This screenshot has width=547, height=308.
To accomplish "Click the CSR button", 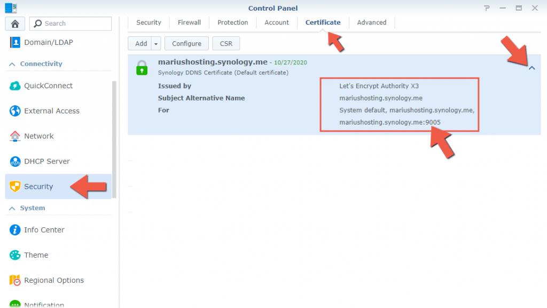I will 226,43.
